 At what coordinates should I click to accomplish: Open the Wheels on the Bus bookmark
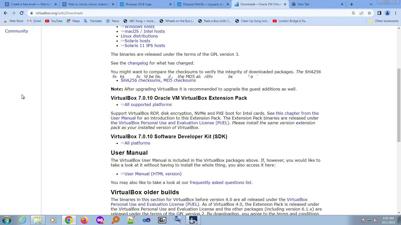pos(177,21)
